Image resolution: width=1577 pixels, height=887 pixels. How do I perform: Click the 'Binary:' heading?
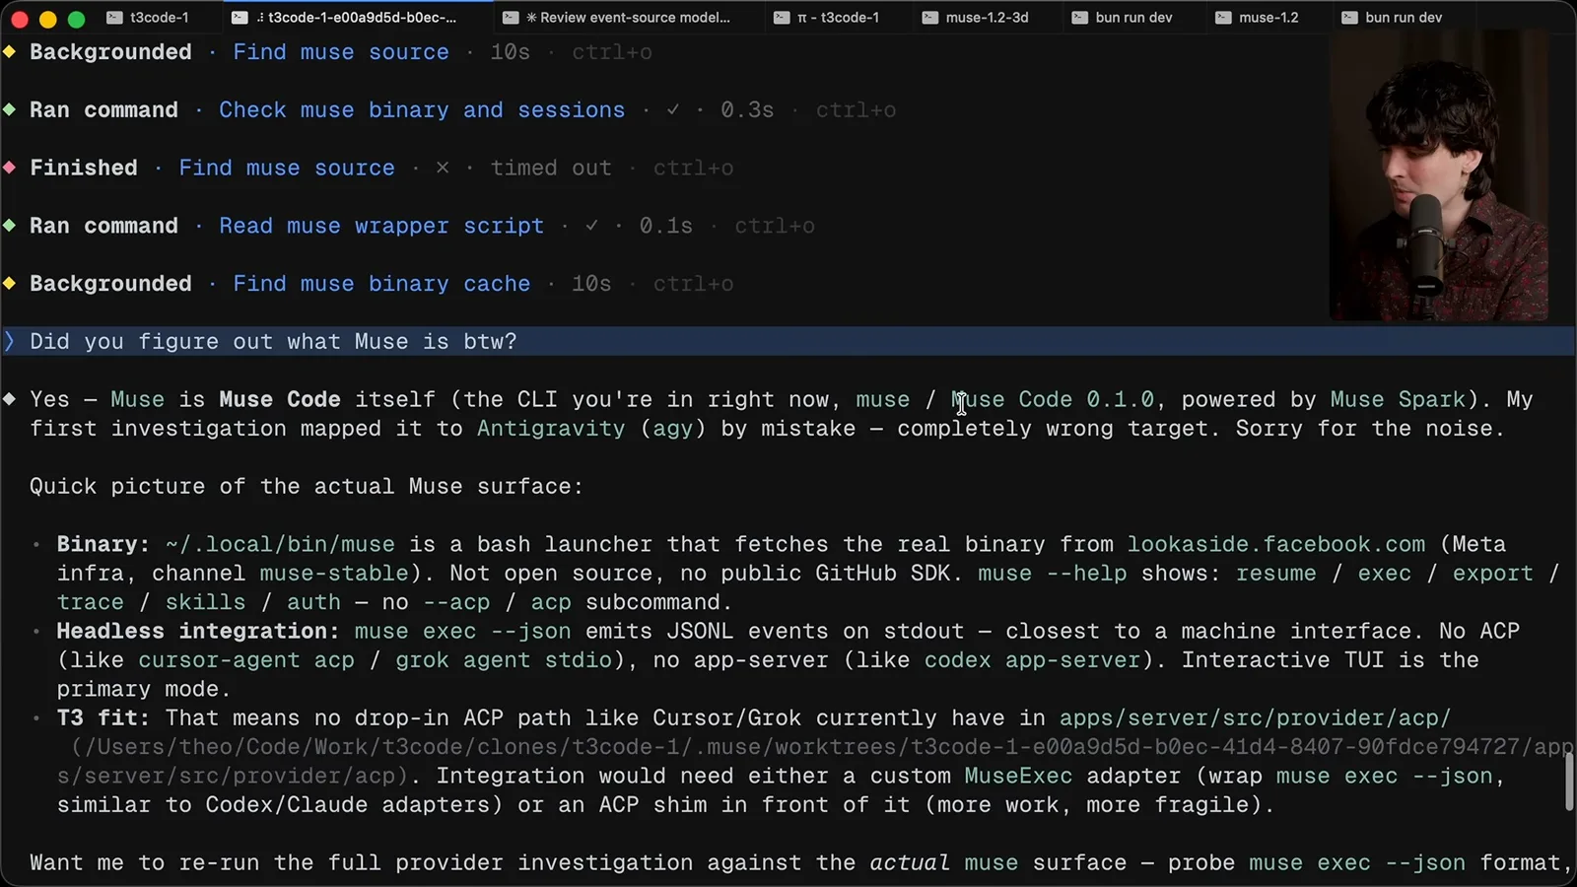tap(103, 544)
